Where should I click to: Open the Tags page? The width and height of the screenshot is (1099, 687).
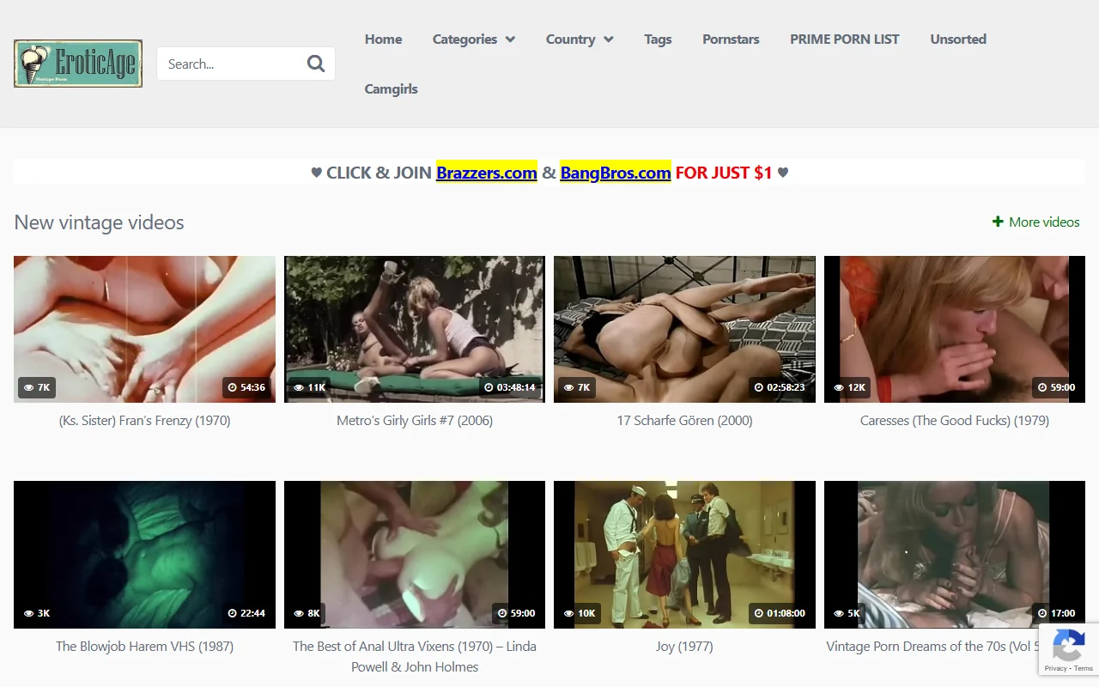point(658,40)
